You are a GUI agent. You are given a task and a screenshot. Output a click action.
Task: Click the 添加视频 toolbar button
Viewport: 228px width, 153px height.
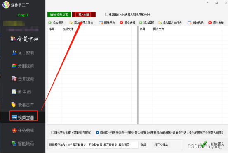[56, 22]
